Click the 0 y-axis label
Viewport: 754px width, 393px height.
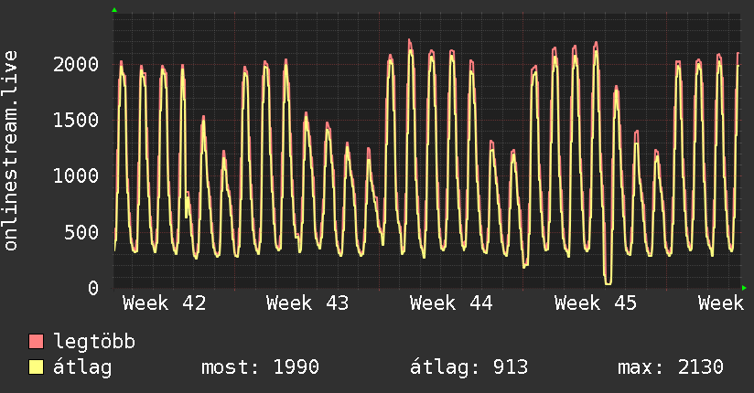click(93, 288)
